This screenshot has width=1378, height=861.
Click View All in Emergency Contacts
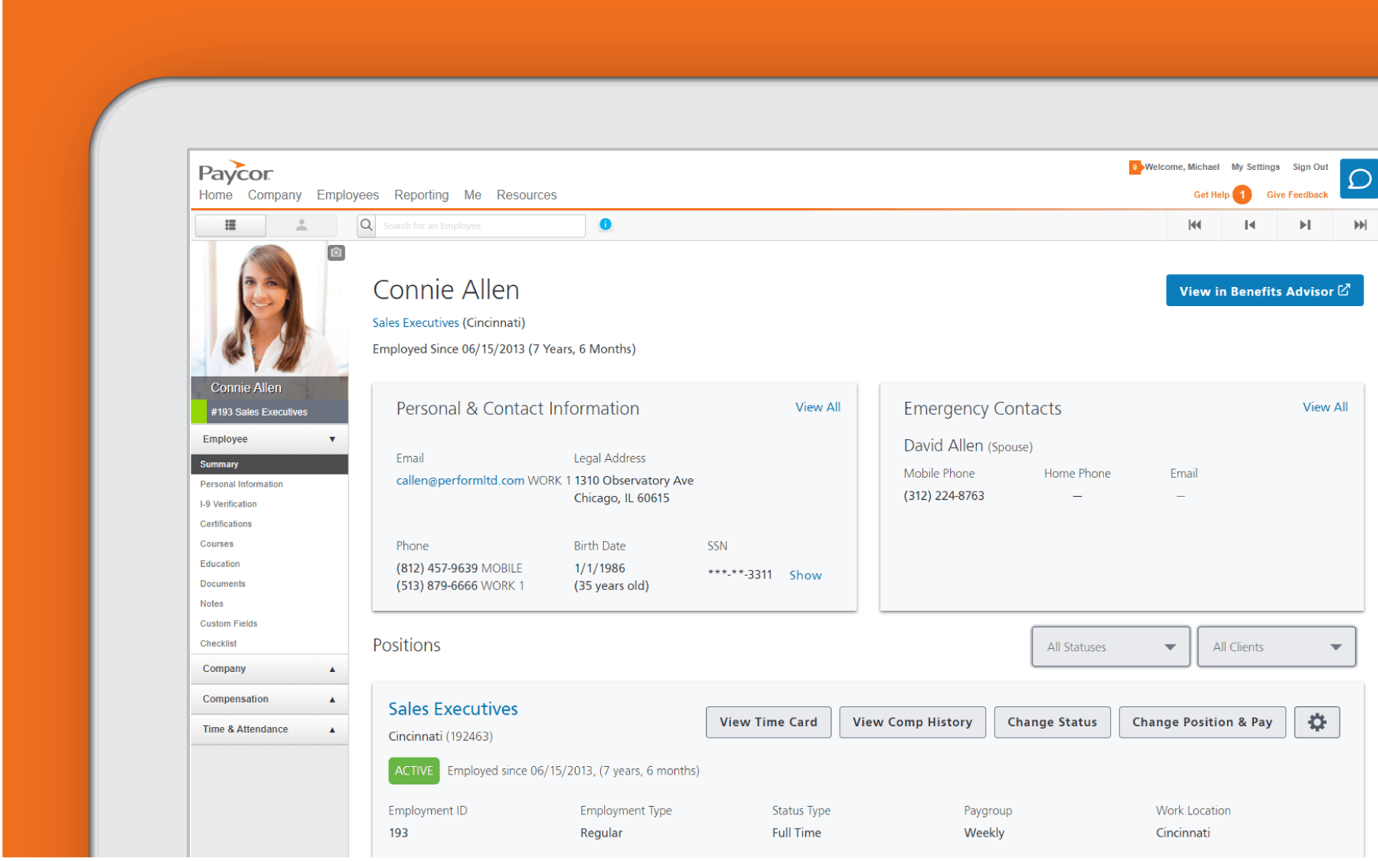(1325, 407)
